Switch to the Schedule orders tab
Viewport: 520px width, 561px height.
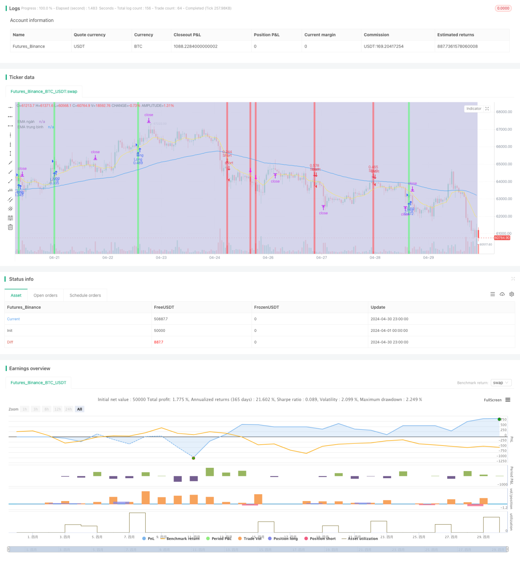click(x=85, y=295)
